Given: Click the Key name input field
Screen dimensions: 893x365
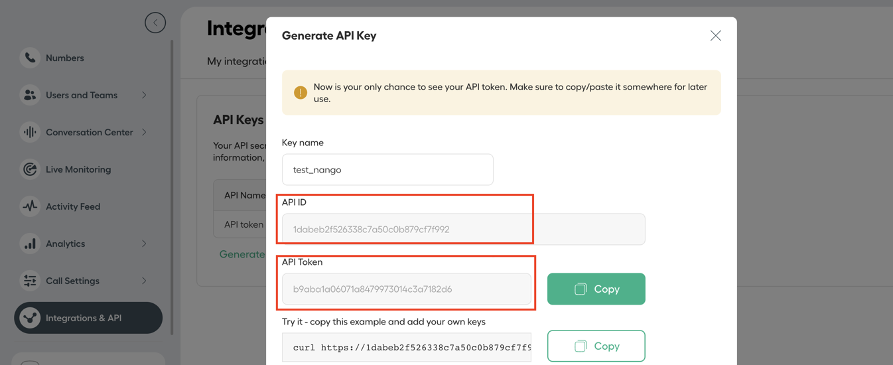Looking at the screenshot, I should (x=387, y=170).
